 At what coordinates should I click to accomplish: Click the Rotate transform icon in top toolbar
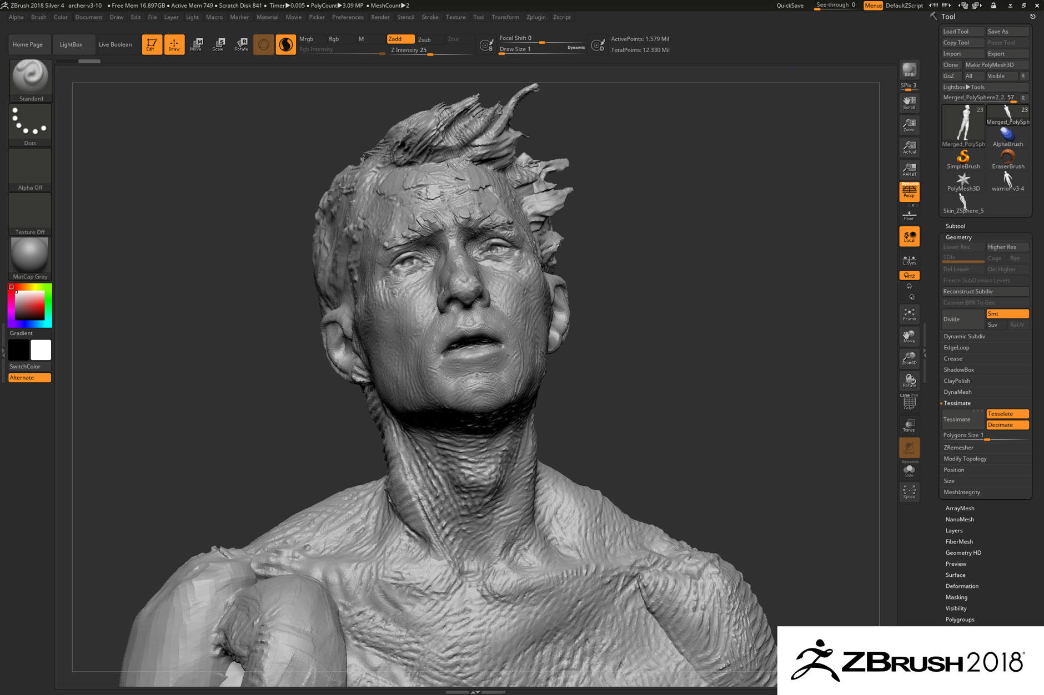tap(241, 44)
